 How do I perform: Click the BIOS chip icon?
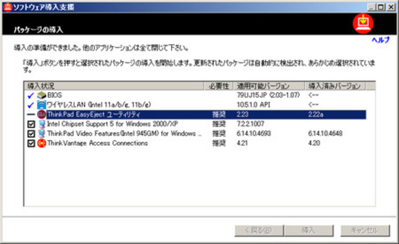pyautogui.click(x=41, y=95)
